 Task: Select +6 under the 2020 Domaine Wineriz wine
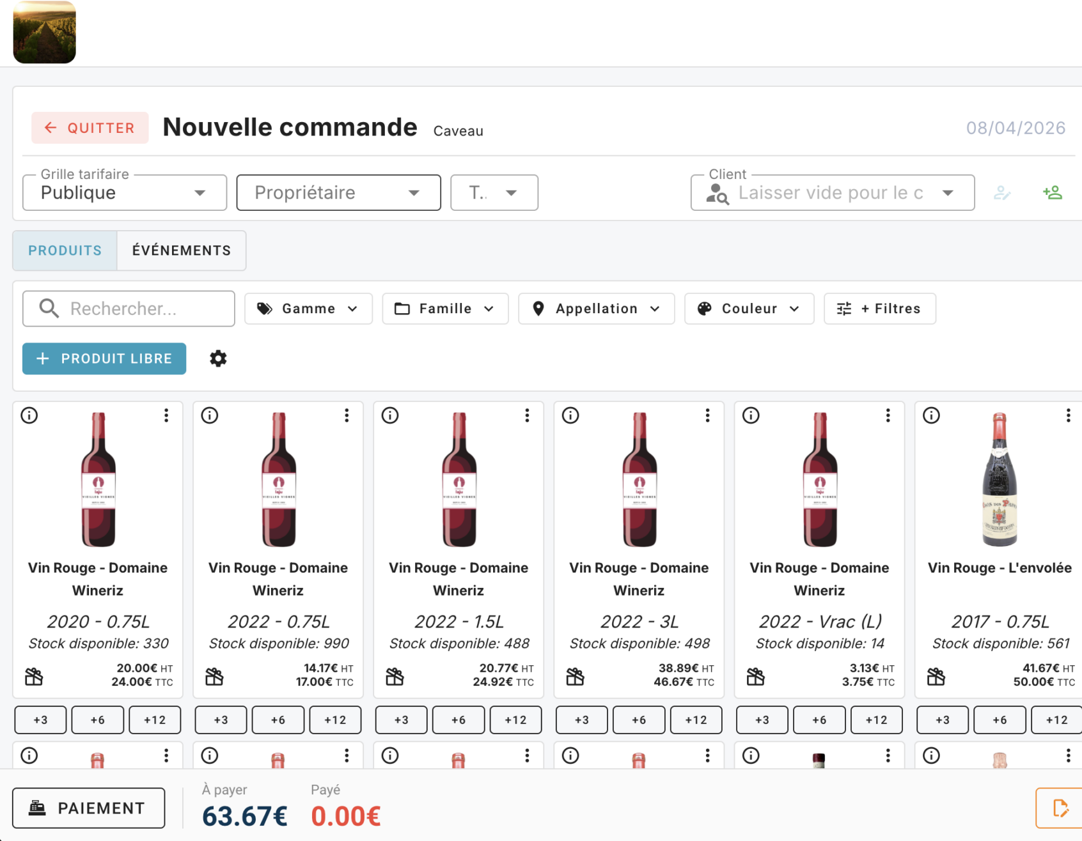[x=97, y=720]
